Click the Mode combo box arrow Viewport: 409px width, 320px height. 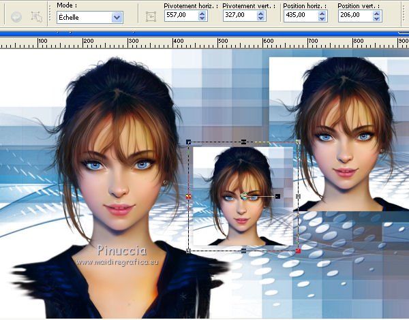117,18
